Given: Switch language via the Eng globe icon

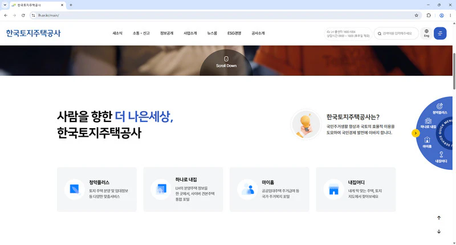Looking at the screenshot, I should click(x=426, y=33).
